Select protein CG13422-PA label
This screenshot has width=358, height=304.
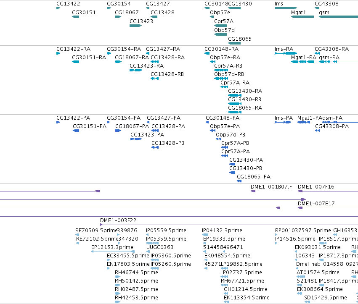[73, 118]
